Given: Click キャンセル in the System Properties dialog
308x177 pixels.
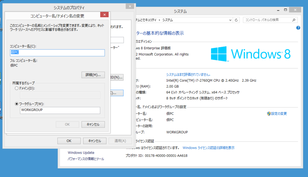Looking at the screenshot, I should (95, 141).
